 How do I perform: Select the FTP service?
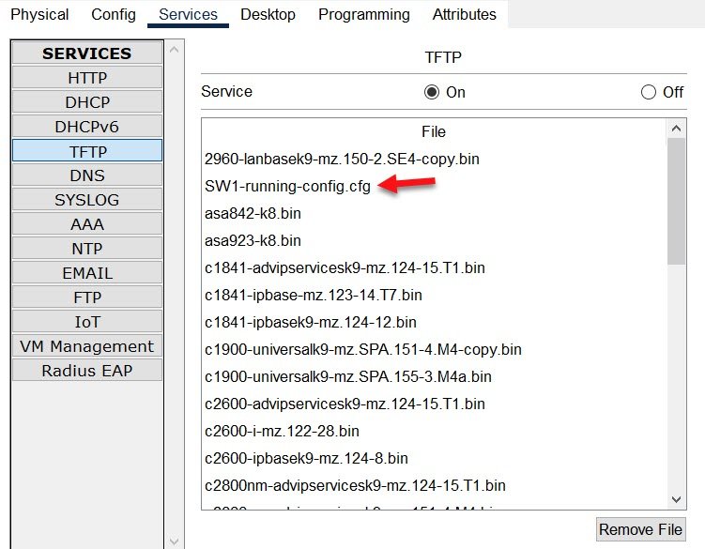[x=87, y=297]
